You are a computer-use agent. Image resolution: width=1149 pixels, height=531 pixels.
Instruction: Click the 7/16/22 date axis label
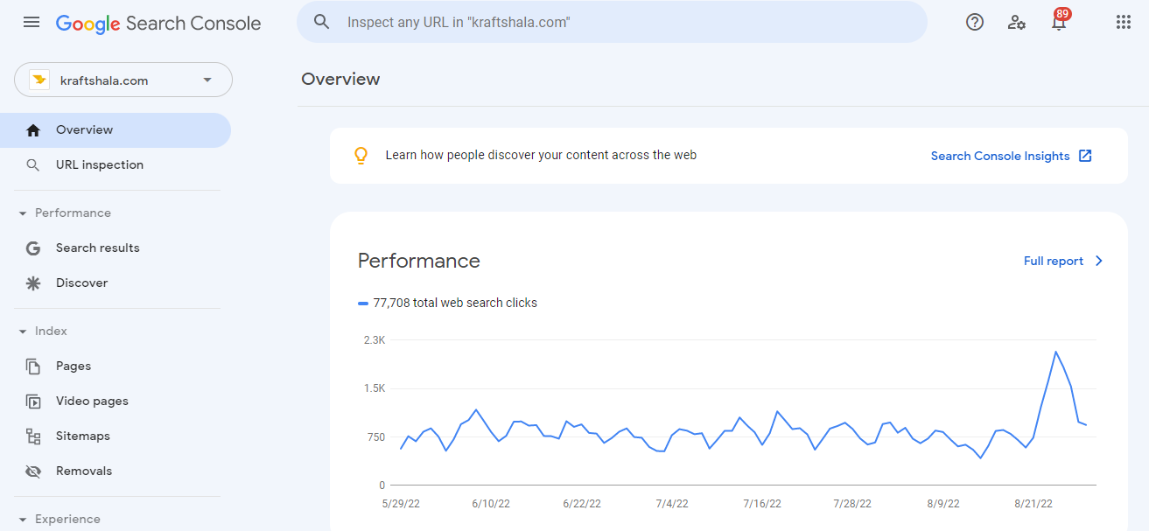pyautogui.click(x=762, y=504)
